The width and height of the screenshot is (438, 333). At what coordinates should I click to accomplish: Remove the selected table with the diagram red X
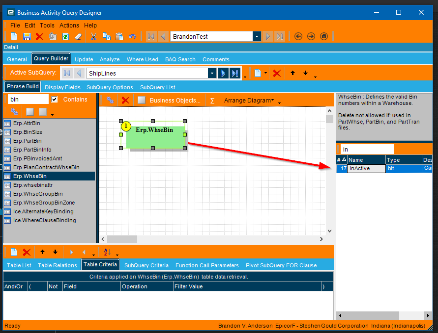pyautogui.click(x=125, y=101)
